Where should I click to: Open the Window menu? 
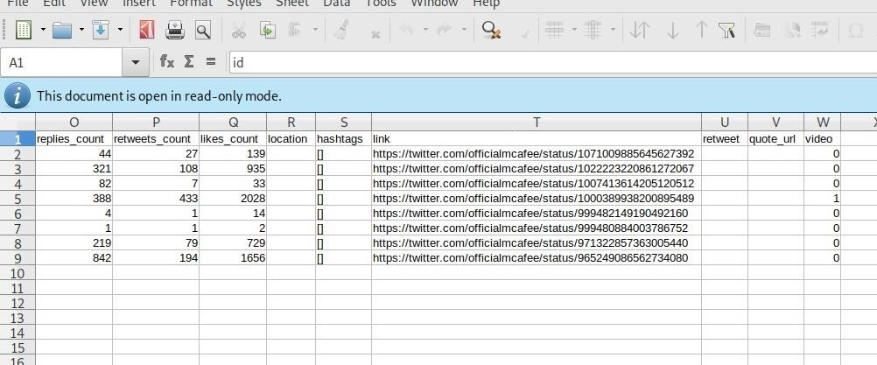point(435,3)
